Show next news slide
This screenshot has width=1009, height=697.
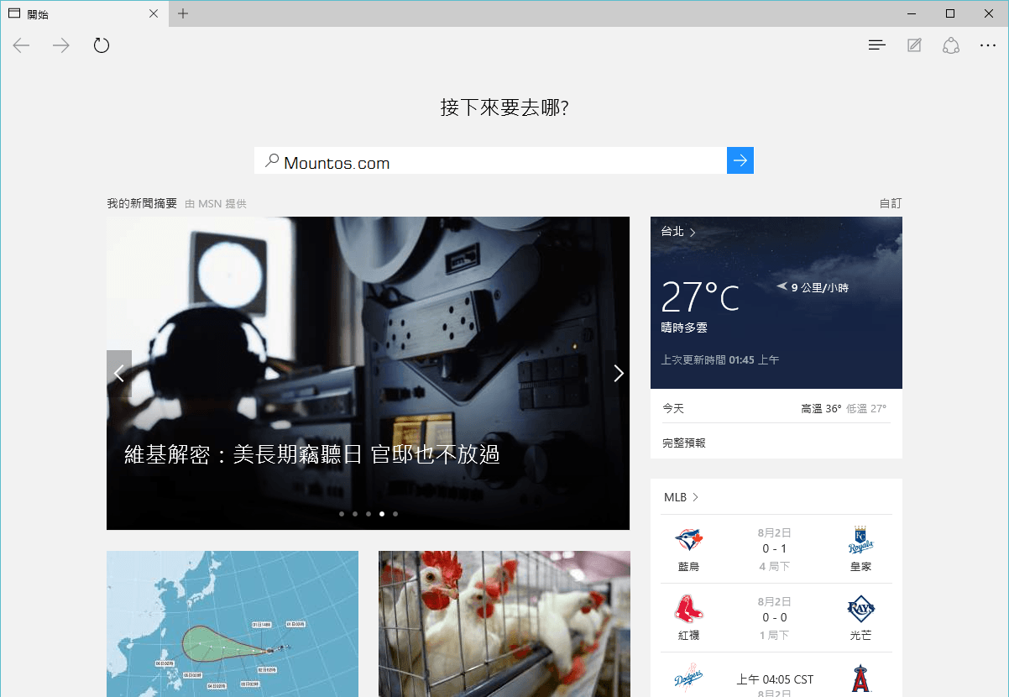[x=618, y=373]
